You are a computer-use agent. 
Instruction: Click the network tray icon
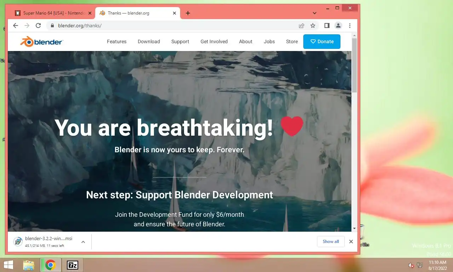point(420,265)
